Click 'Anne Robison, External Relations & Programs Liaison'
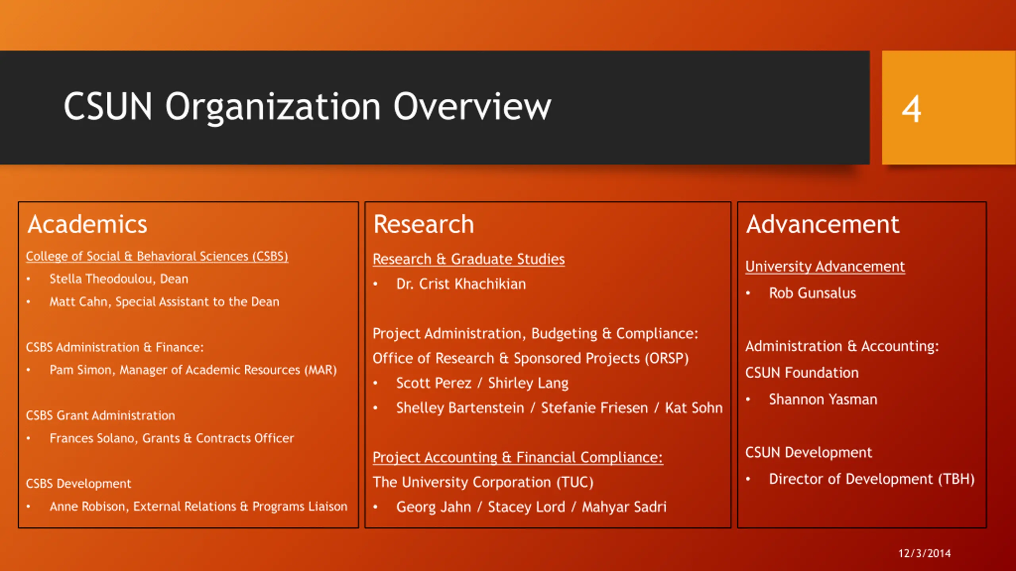The height and width of the screenshot is (571, 1016). [x=198, y=506]
